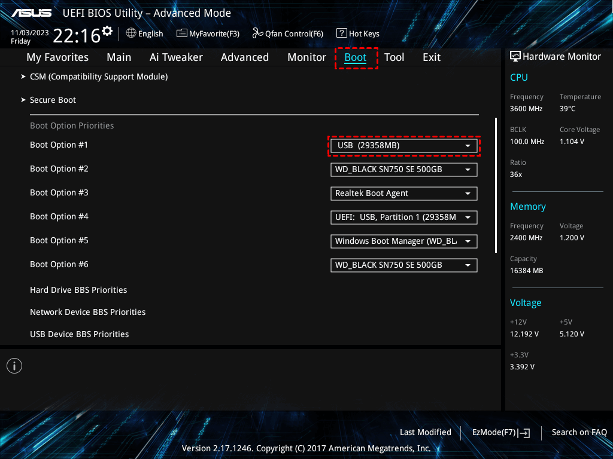
Task: Click the Hardware Monitor screen icon
Action: 515,57
